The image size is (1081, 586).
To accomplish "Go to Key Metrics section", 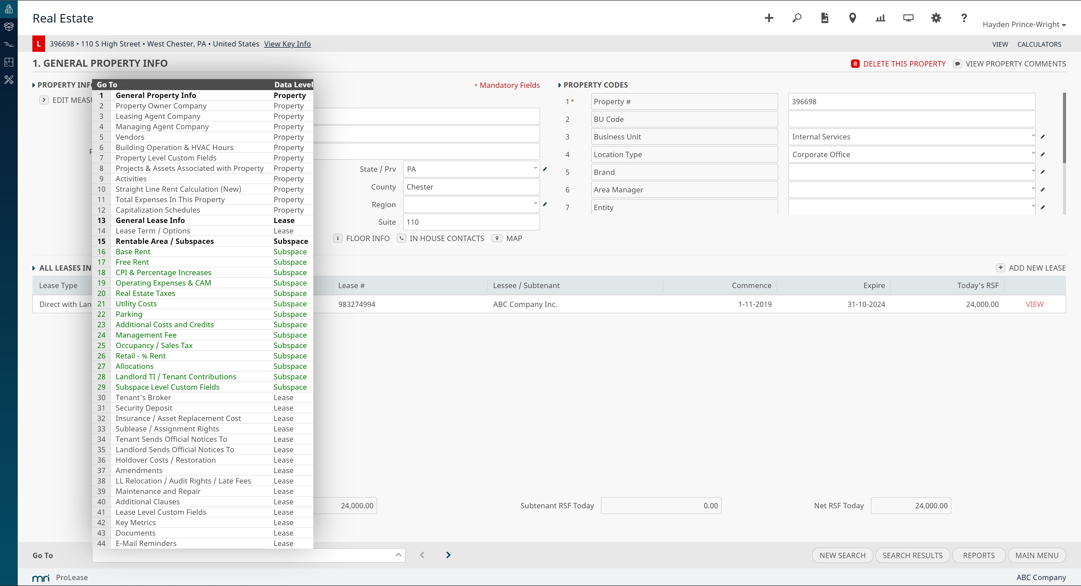I will (135, 522).
